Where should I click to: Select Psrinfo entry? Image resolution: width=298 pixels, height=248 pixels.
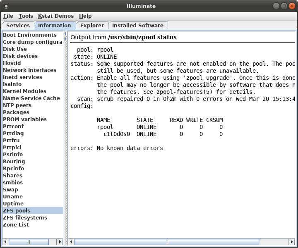click(x=33, y=154)
